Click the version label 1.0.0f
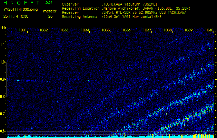Screen dimensions: 217x138 pos(48,3)
